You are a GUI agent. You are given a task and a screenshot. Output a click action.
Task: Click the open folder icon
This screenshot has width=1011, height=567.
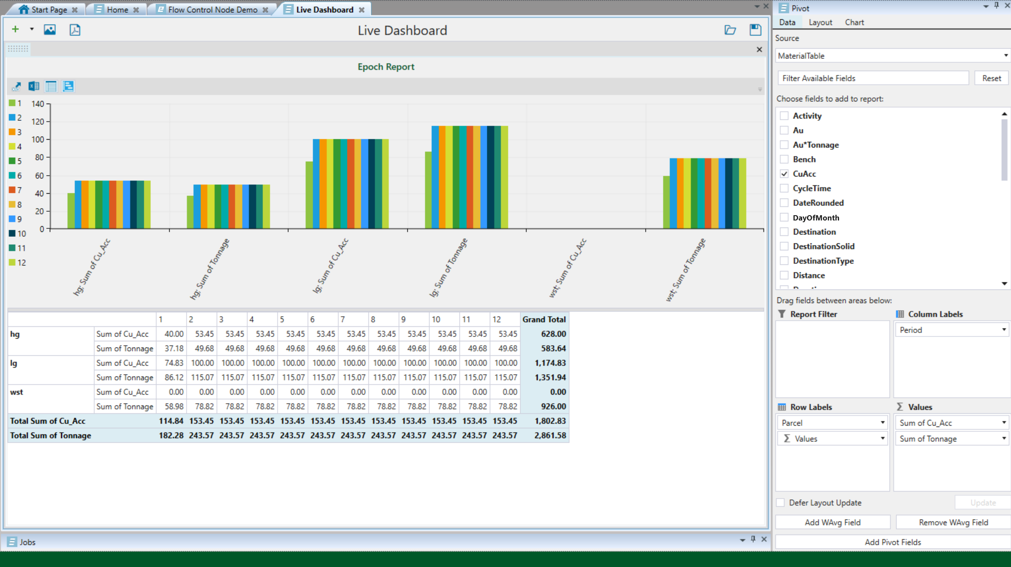click(x=730, y=29)
